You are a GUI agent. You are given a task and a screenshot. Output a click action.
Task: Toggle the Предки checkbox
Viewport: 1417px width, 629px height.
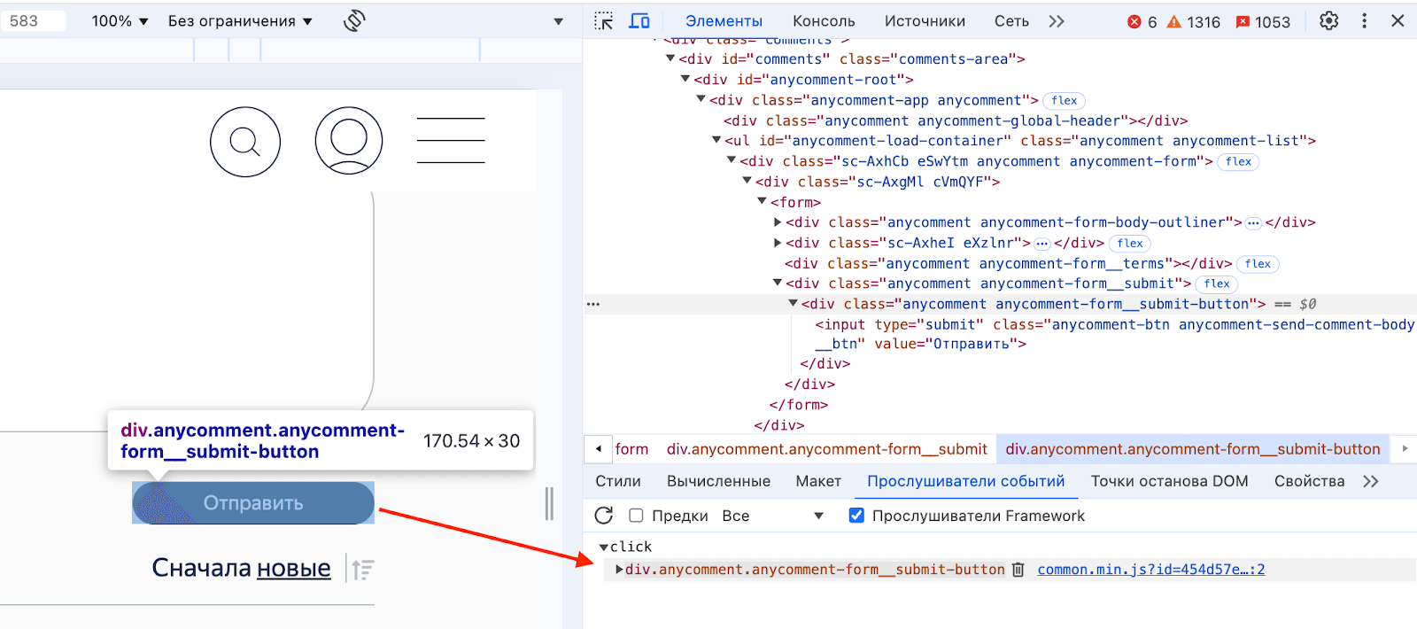coord(636,516)
